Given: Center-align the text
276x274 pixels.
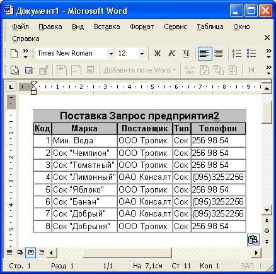Looking at the screenshot, I should coord(219,54).
